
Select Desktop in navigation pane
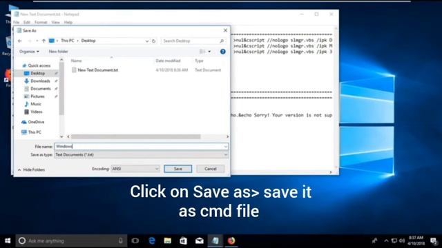click(x=37, y=73)
